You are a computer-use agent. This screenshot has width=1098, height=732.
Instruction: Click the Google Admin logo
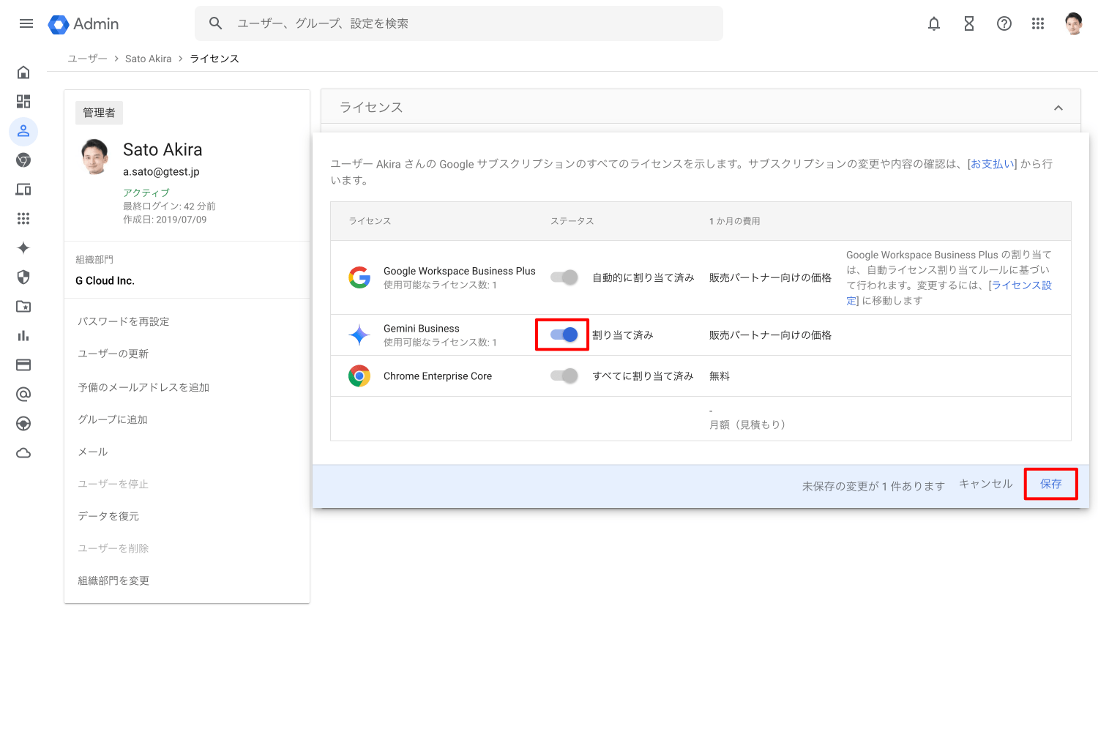83,24
